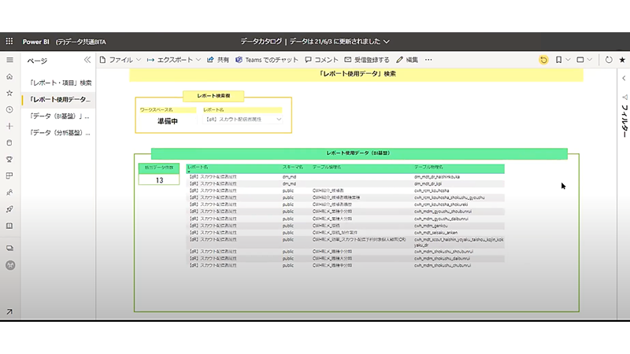Click the レポート使用データ (BI基盤) green banner
The width and height of the screenshot is (630, 354).
[359, 153]
